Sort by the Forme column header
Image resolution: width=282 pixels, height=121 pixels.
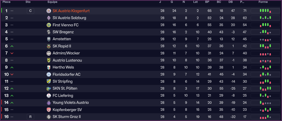[263, 2]
